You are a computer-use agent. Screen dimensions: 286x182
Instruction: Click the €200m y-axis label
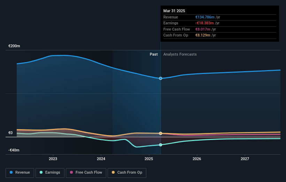(x=14, y=46)
